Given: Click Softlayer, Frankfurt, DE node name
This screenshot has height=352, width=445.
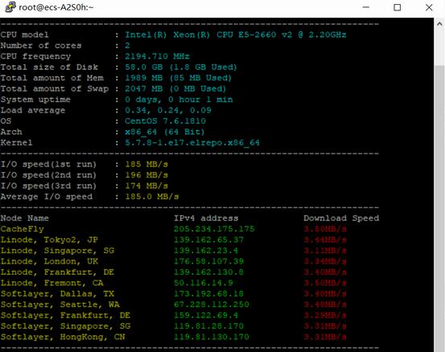Looking at the screenshot, I should pos(65,315).
